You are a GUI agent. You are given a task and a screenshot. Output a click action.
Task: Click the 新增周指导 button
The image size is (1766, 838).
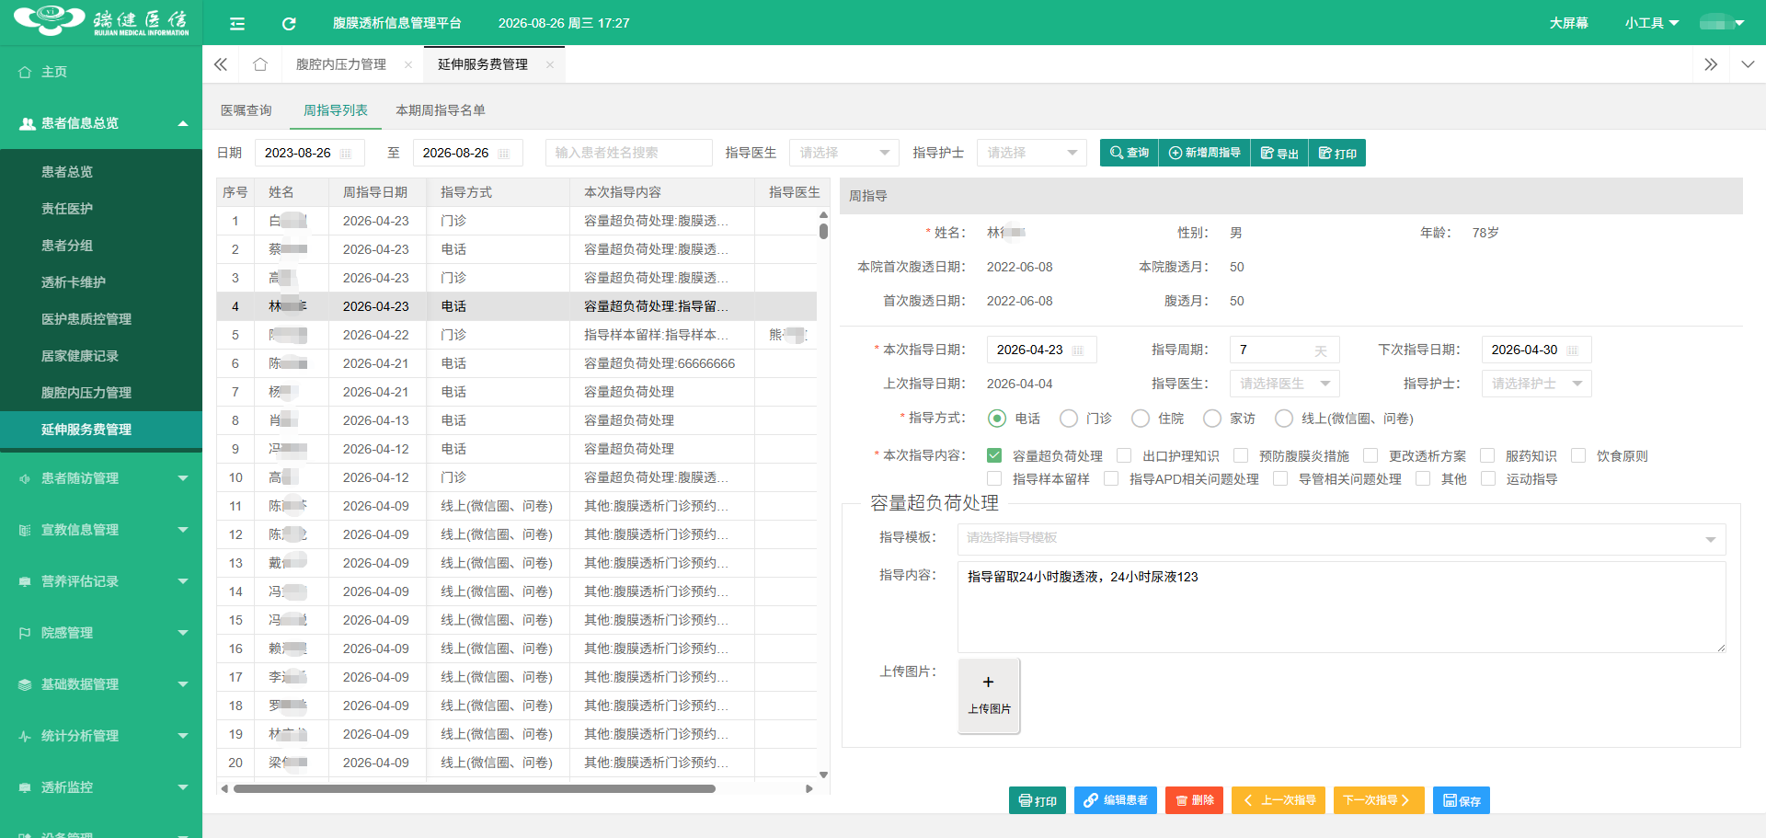pos(1205,153)
